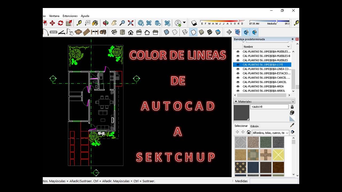Select the Rotate tool with circular red arrows

point(61,23)
